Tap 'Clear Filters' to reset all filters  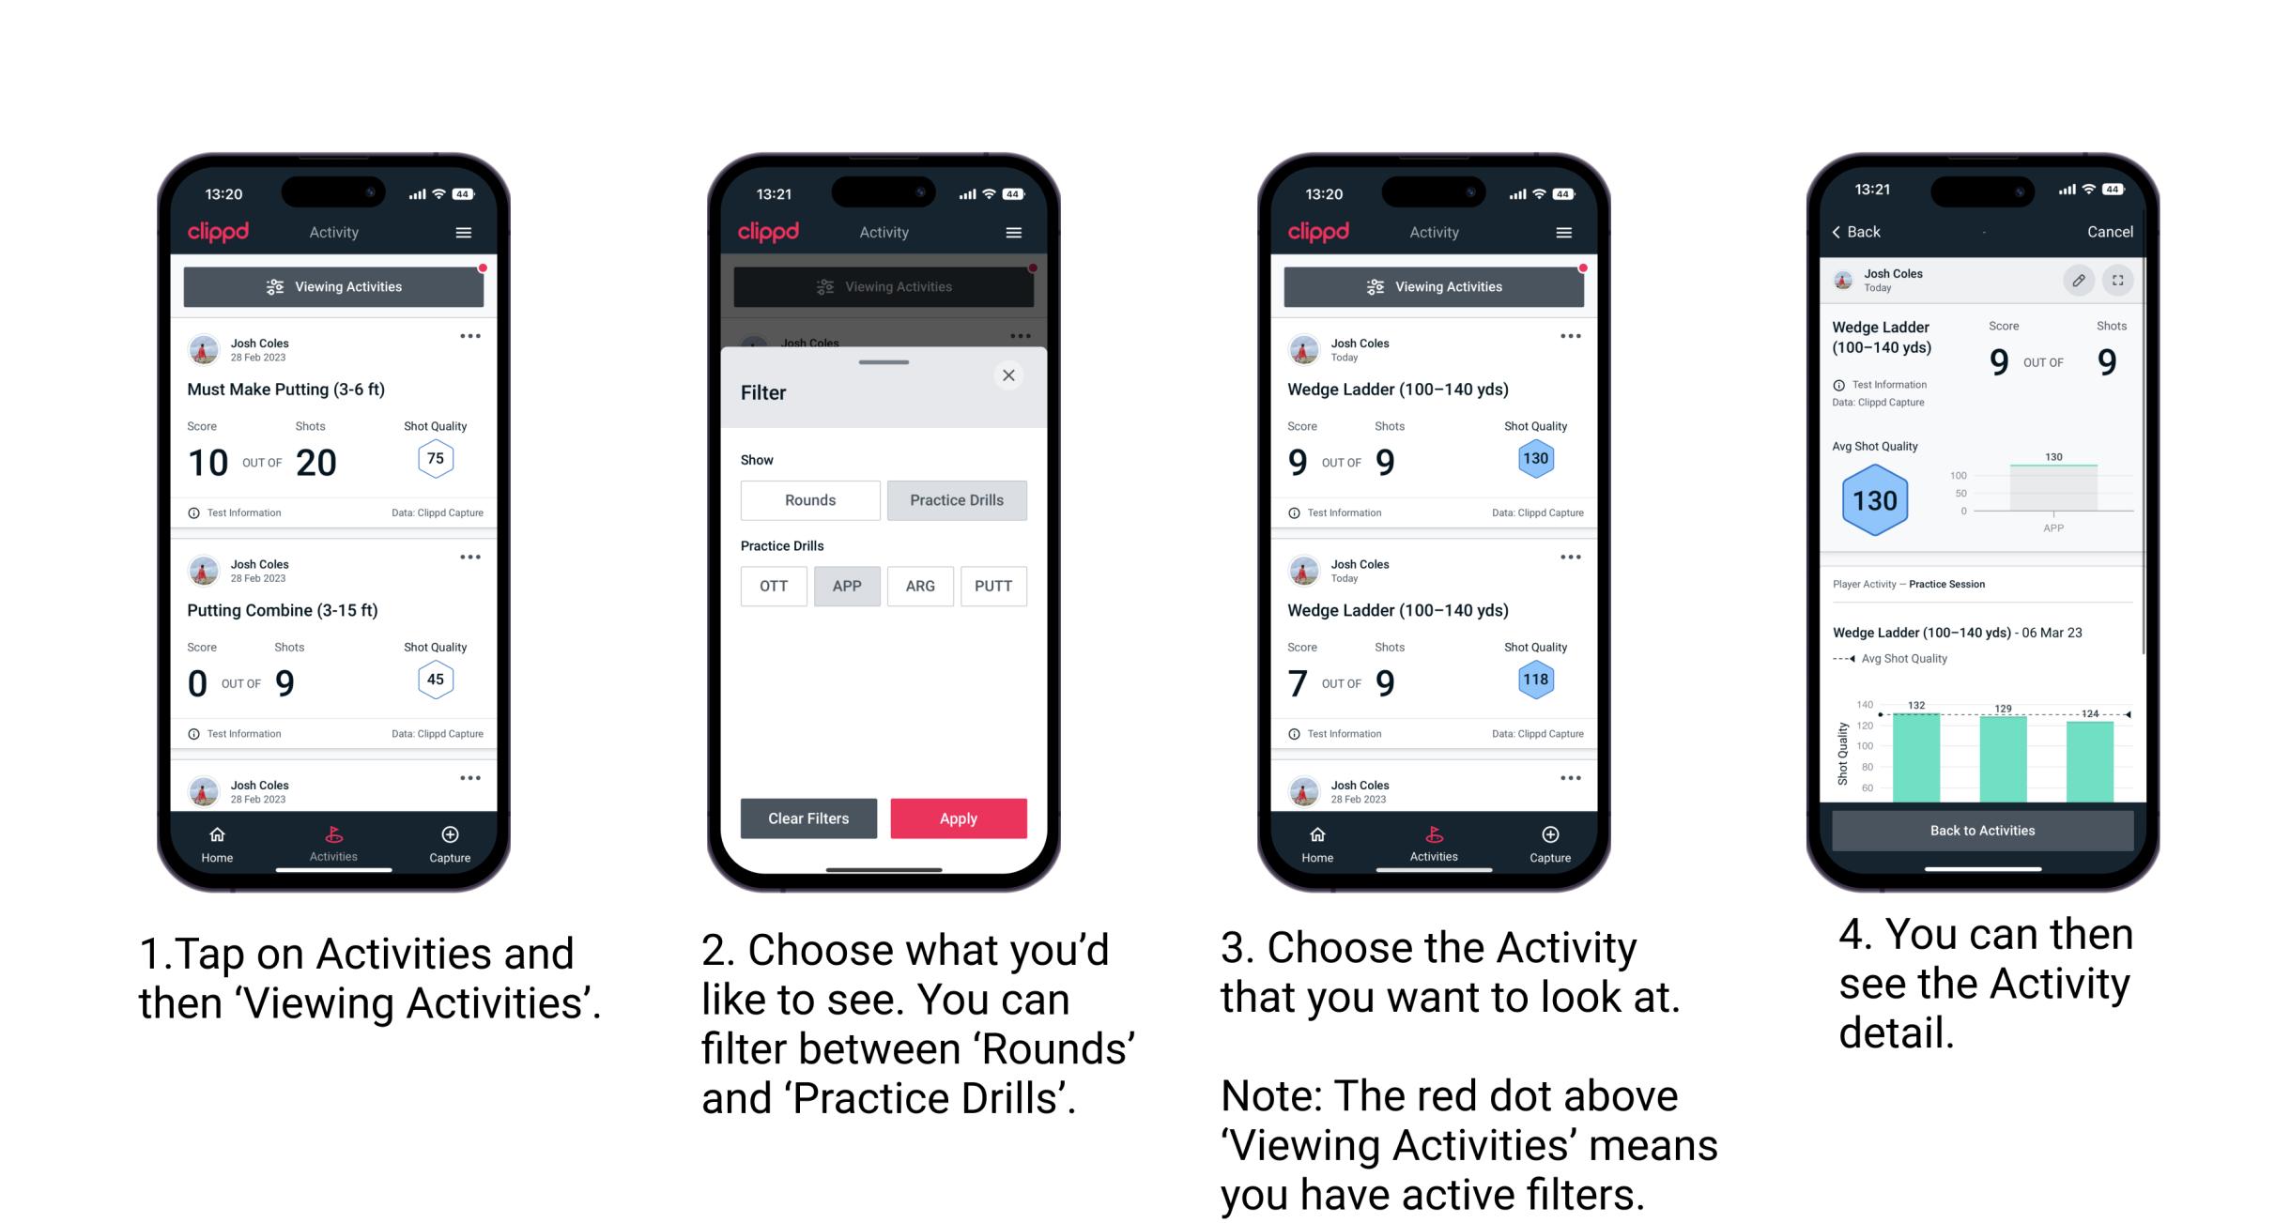click(807, 817)
